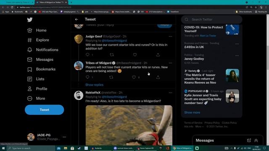Reload the page in browser
The height and width of the screenshot is (151, 269).
click(x=12, y=8)
